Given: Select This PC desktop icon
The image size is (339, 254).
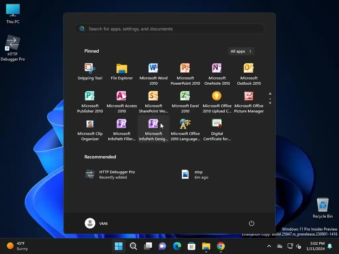Looking at the screenshot, I should point(13,14).
